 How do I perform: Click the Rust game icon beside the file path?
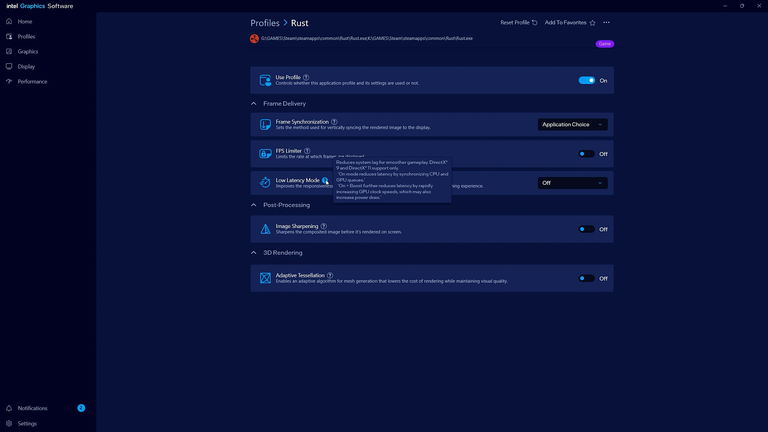pos(254,39)
